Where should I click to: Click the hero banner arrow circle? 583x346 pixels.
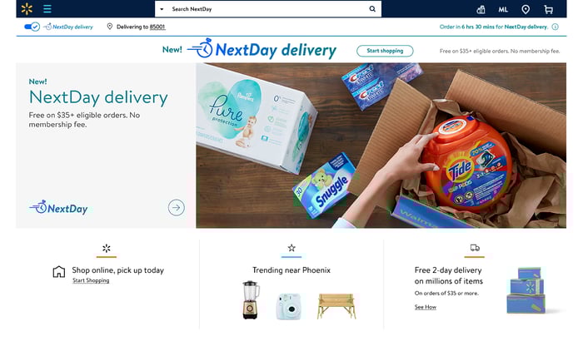(177, 208)
